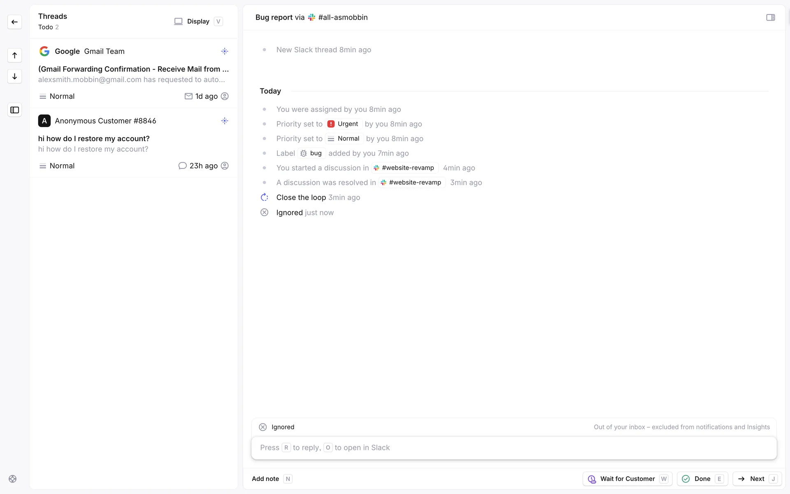The image size is (790, 494).
Task: Click Add note
Action: [265, 479]
